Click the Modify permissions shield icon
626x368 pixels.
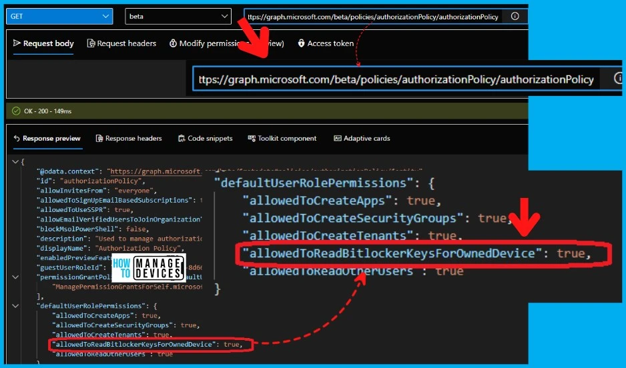tap(173, 43)
